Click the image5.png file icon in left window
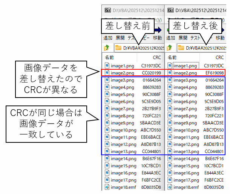 click(x=107, y=94)
